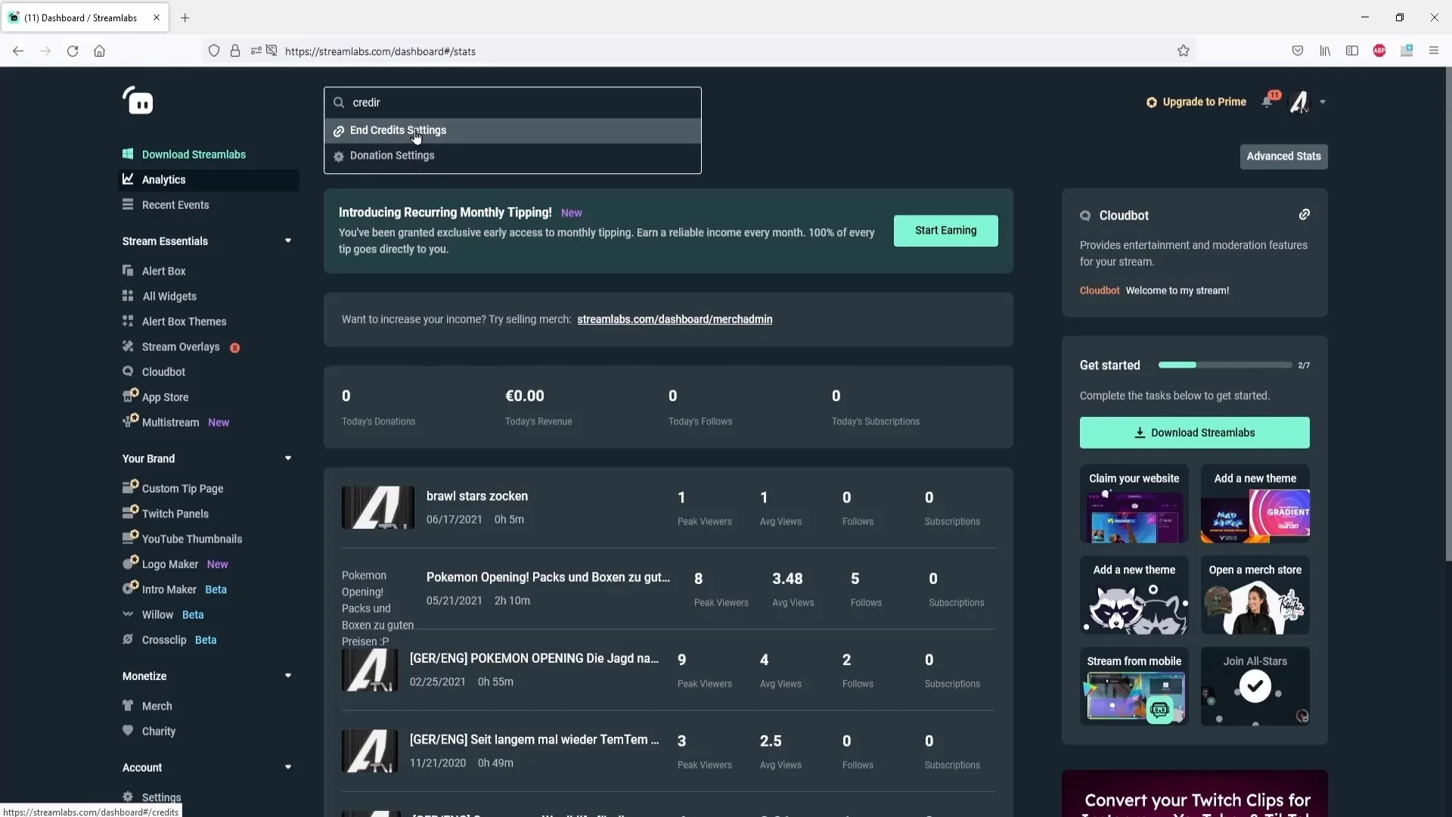The image size is (1452, 817).
Task: Click the Streamlabs logo icon
Action: tap(138, 101)
